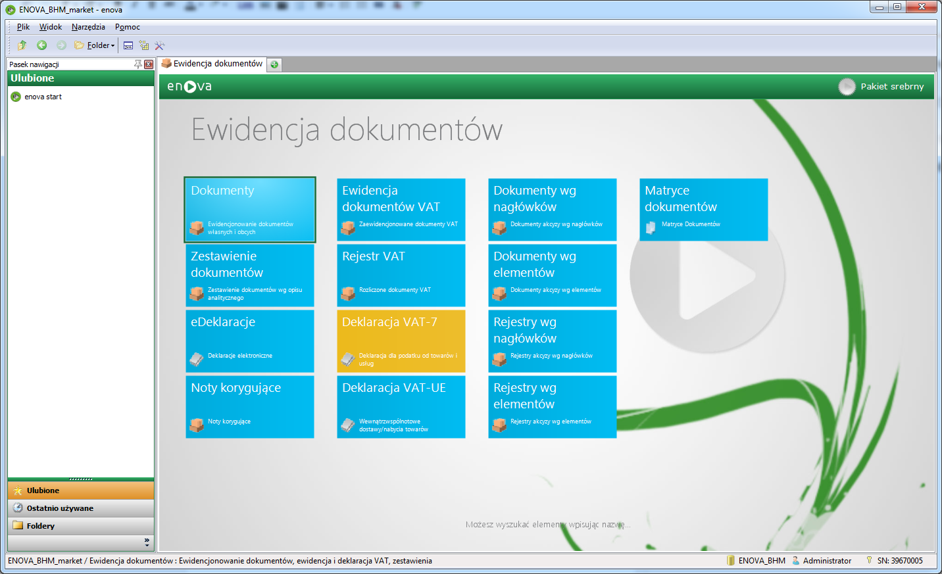Open the Rejestr VAT tile
Image resolution: width=942 pixels, height=574 pixels.
coord(401,275)
